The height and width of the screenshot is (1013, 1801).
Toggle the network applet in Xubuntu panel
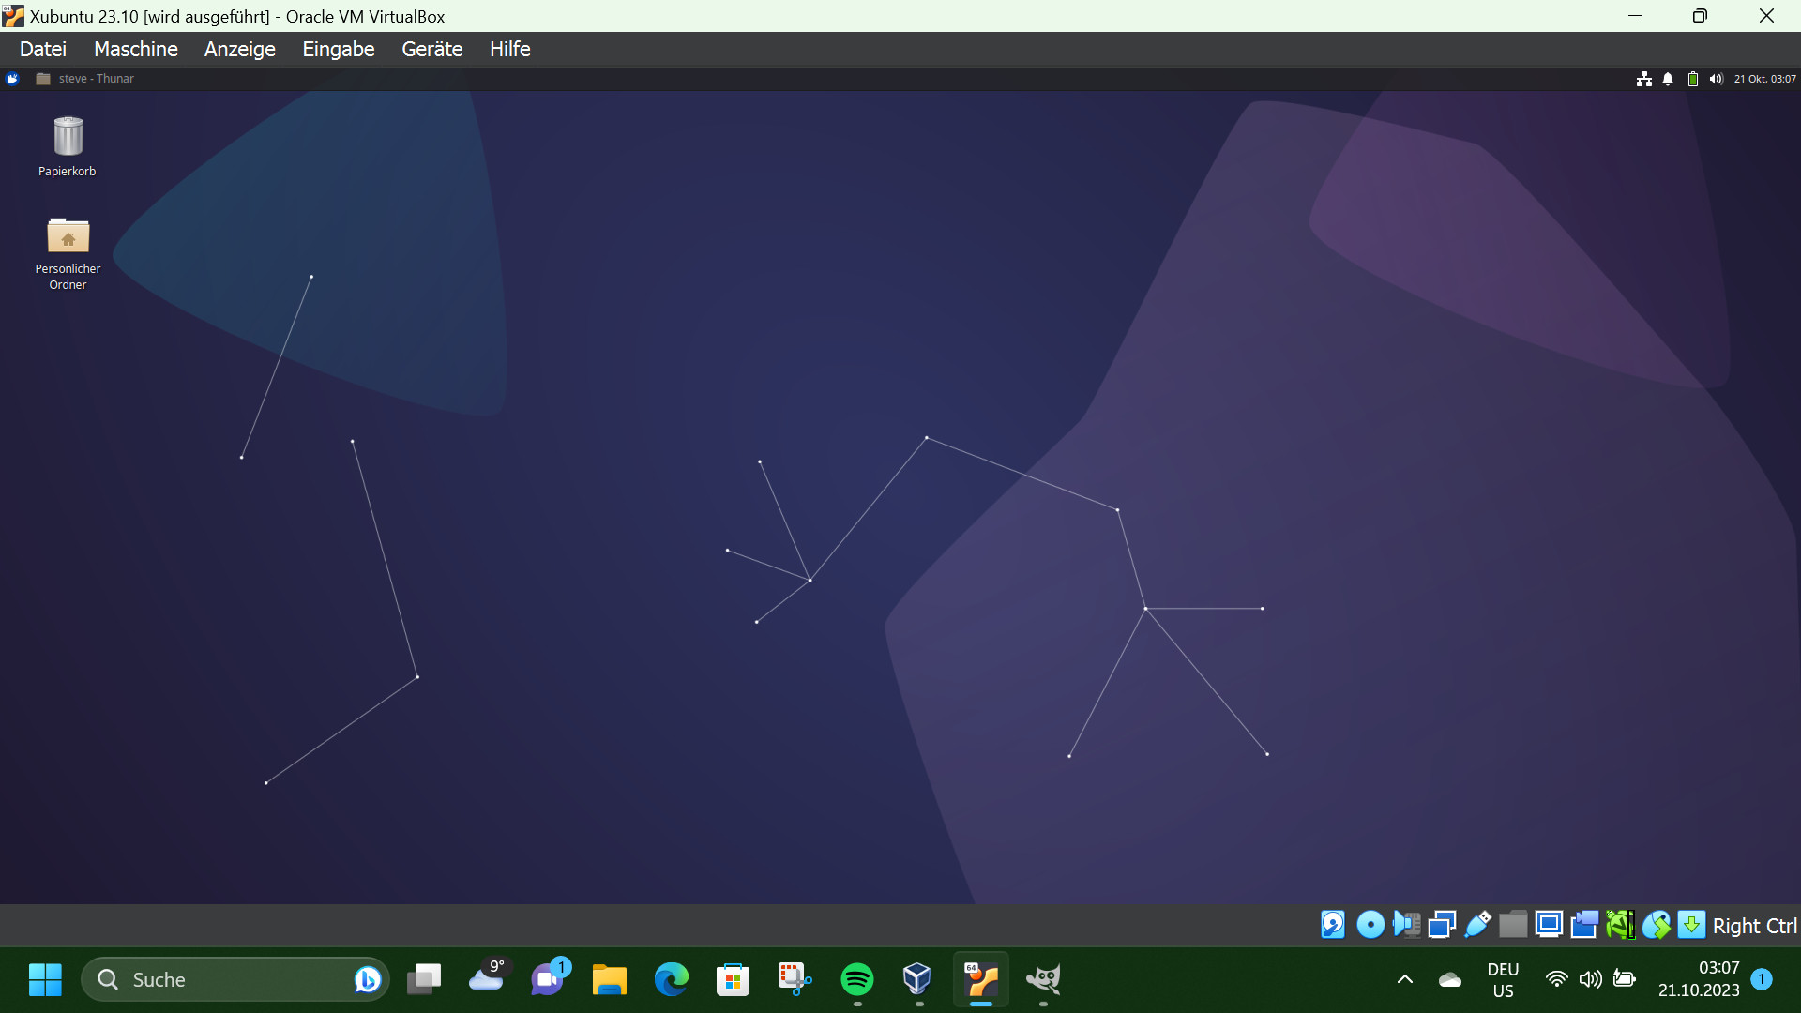(1644, 79)
